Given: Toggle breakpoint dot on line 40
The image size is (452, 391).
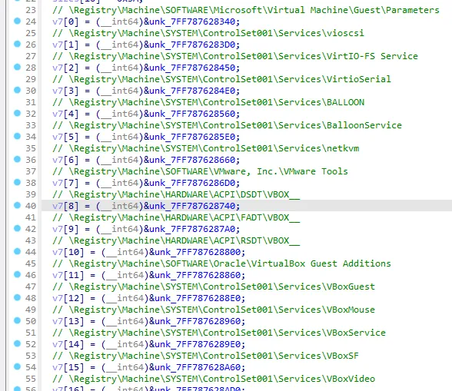Looking at the screenshot, I should pos(17,205).
